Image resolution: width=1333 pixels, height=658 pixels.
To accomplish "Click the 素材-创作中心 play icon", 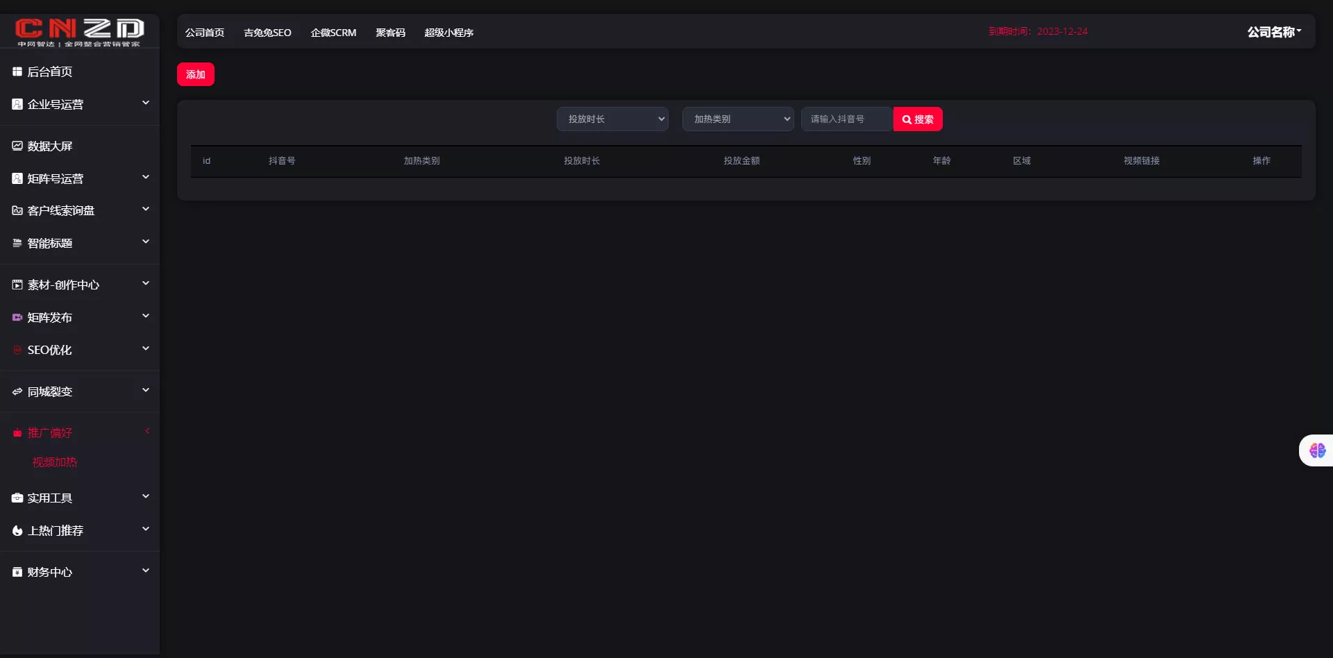I will click(x=17, y=285).
